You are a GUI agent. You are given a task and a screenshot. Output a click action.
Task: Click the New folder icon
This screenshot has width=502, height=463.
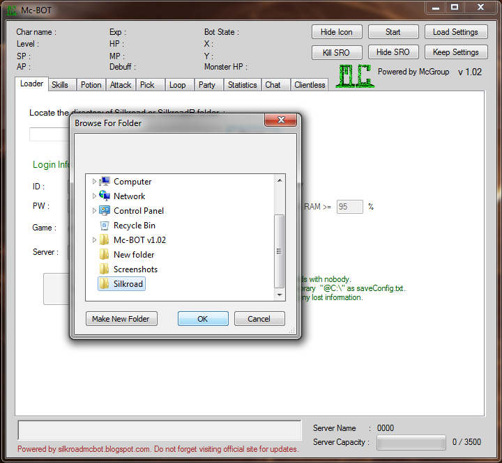pos(104,255)
